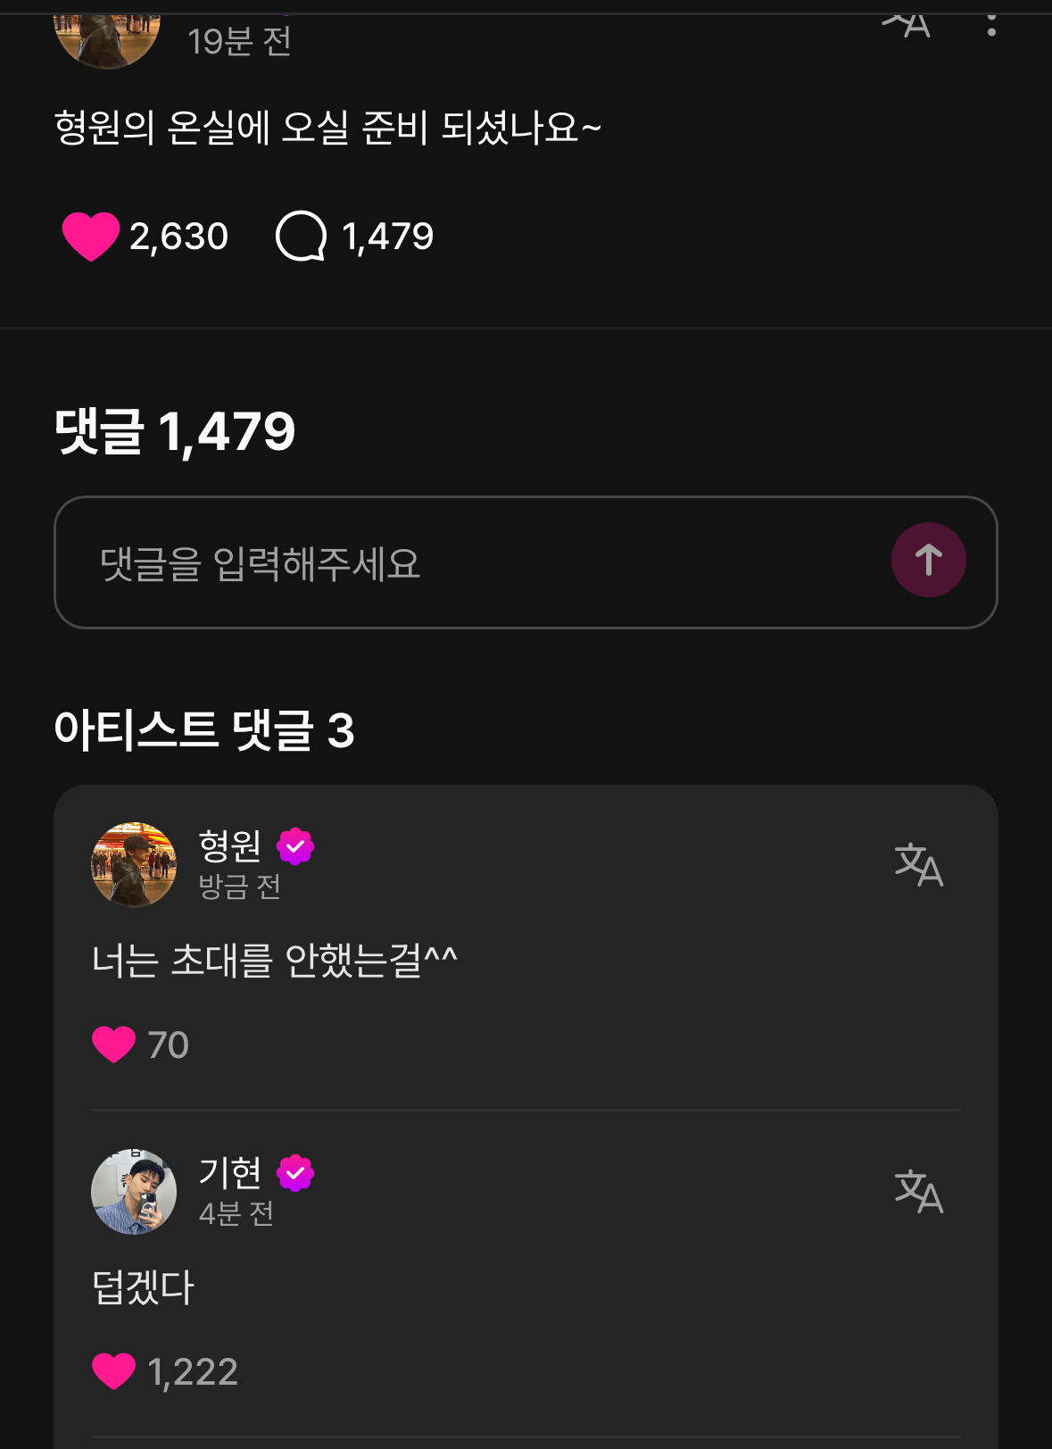The width and height of the screenshot is (1052, 1449).
Task: Open 기현's profile picture
Action: (134, 1191)
